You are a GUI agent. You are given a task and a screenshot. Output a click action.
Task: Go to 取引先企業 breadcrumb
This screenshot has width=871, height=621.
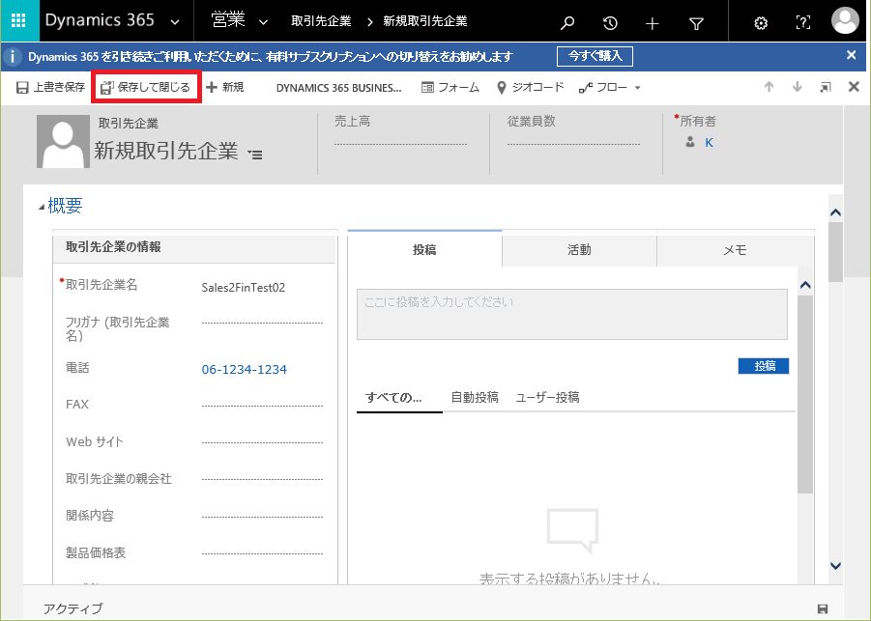coord(321,21)
